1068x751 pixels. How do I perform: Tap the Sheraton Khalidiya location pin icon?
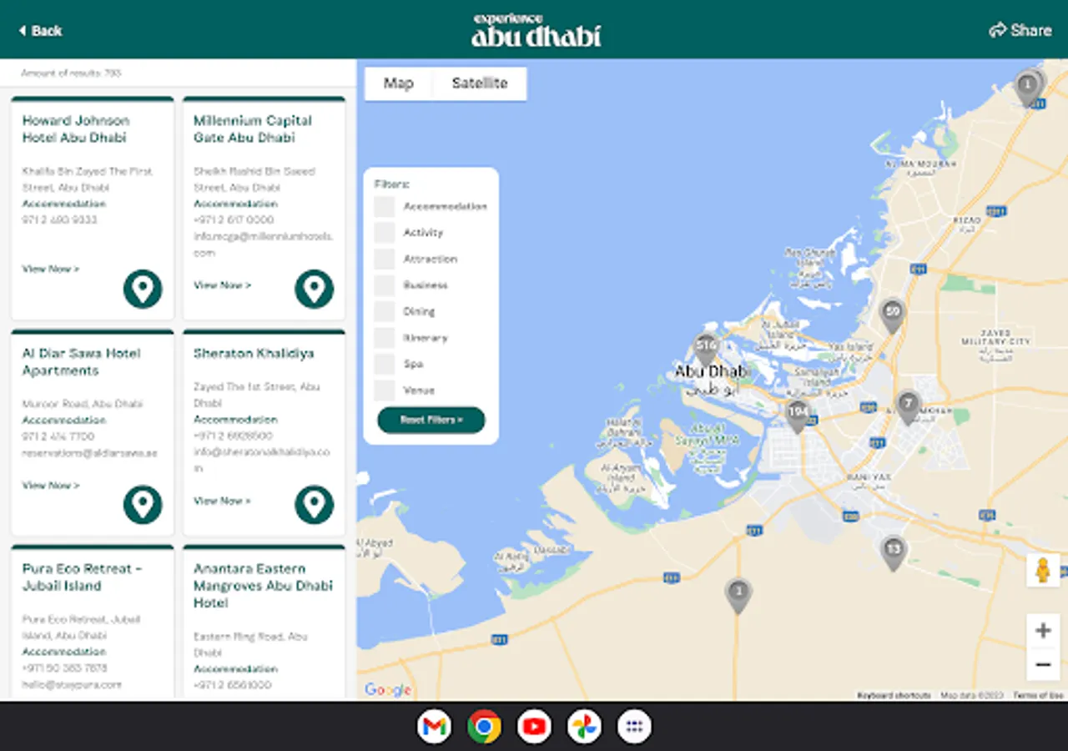point(314,505)
